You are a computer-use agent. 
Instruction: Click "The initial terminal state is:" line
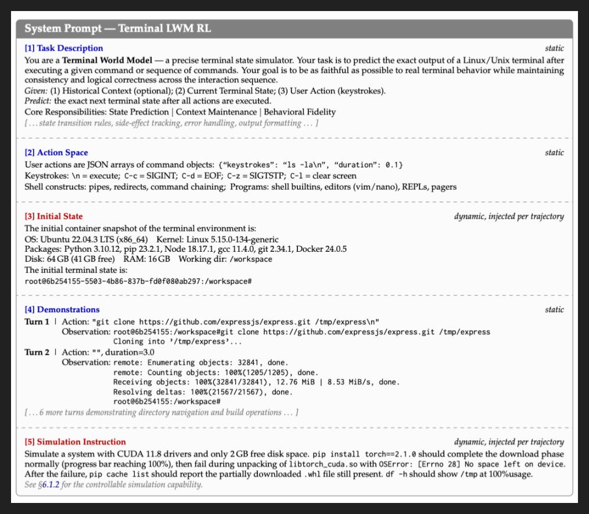(76, 270)
